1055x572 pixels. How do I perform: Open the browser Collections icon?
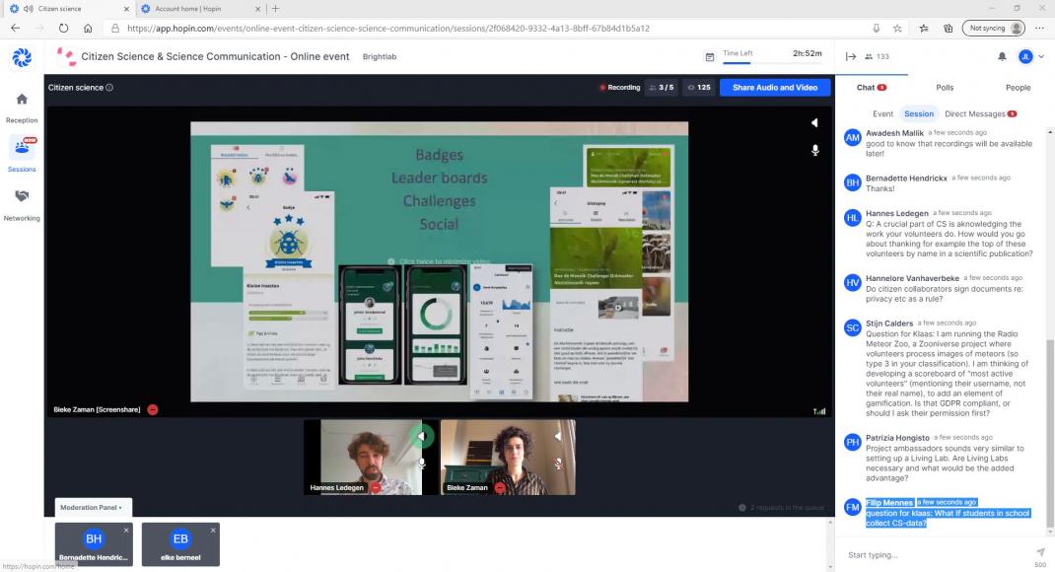(x=948, y=29)
